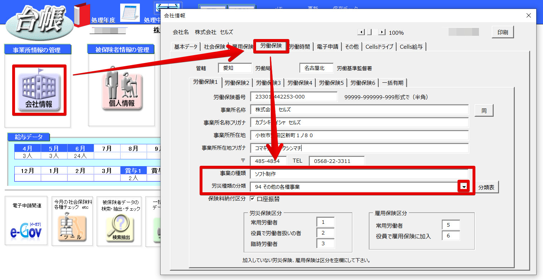This screenshot has height=280, width=543.
Task: Click 役員で雇用保険に加入 field
Action: pyautogui.click(x=451, y=236)
